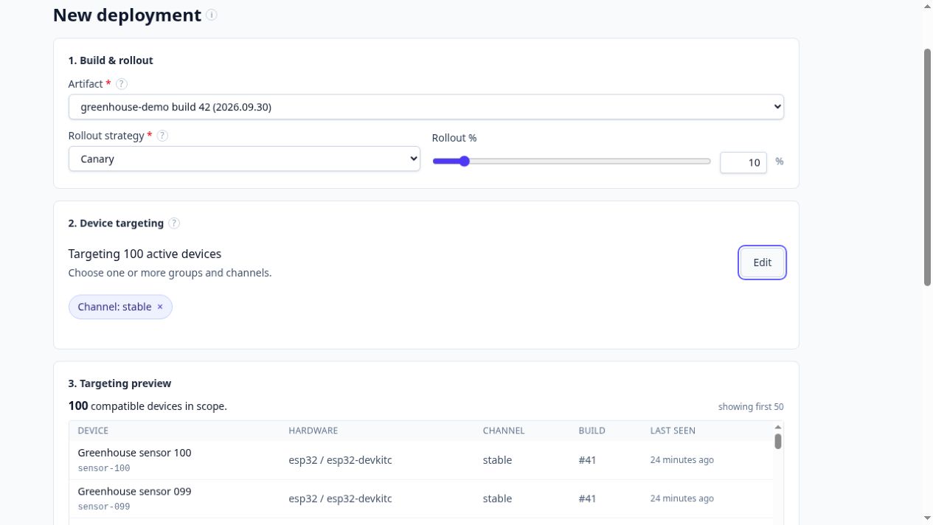
Task: Click Edit button for device targeting
Action: pyautogui.click(x=762, y=262)
